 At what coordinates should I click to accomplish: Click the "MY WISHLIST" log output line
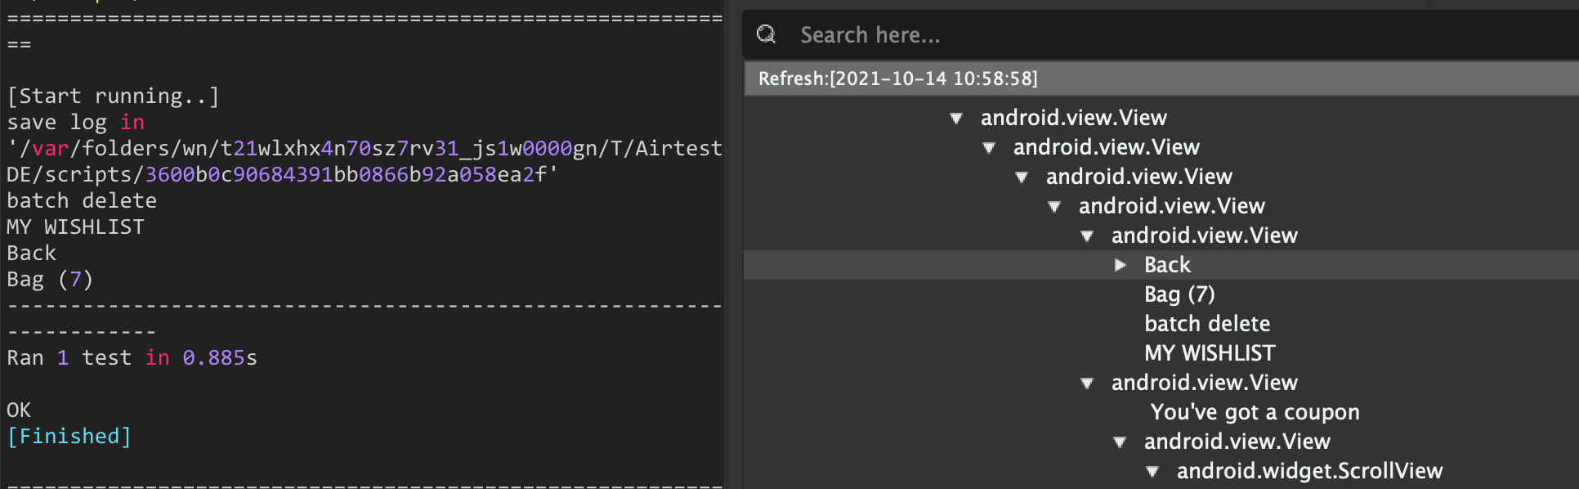click(75, 227)
